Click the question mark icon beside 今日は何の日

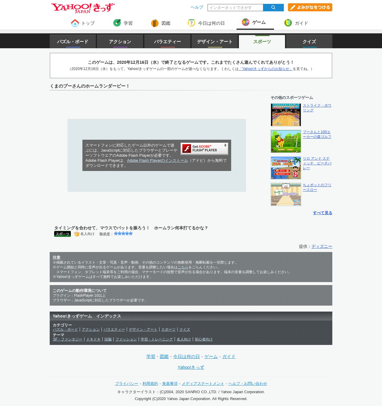pos(191,23)
